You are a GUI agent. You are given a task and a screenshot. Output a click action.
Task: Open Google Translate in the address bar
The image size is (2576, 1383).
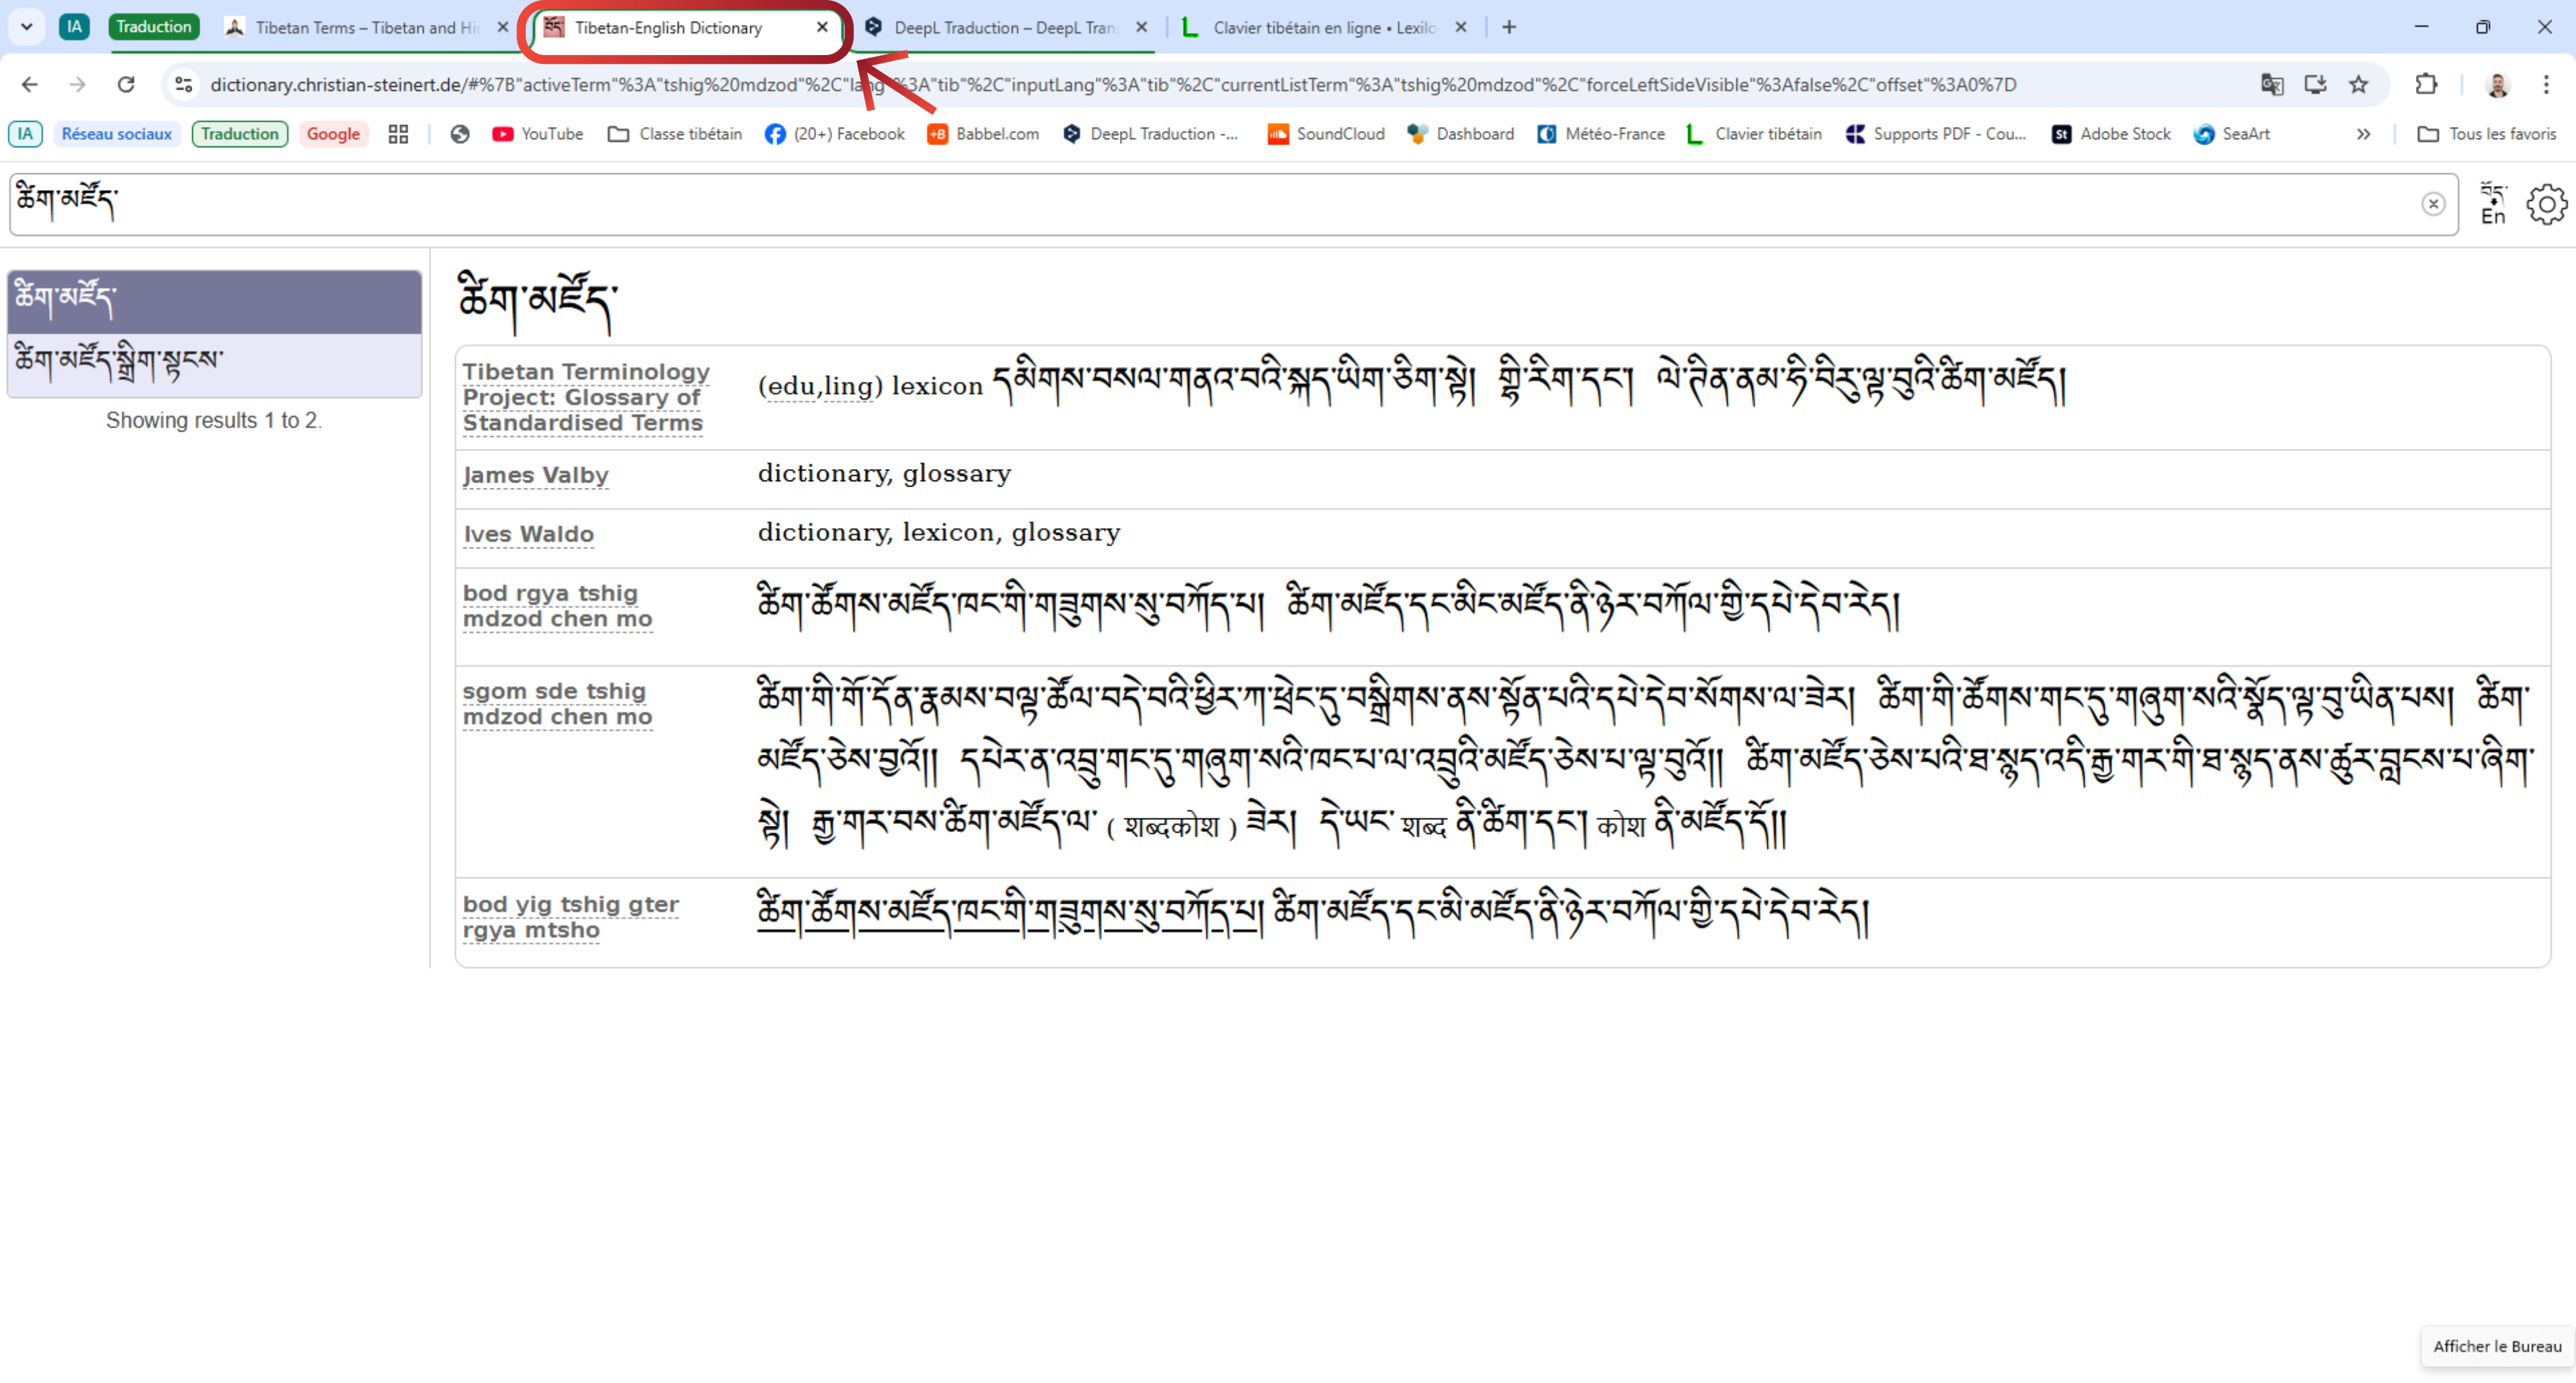point(2273,85)
